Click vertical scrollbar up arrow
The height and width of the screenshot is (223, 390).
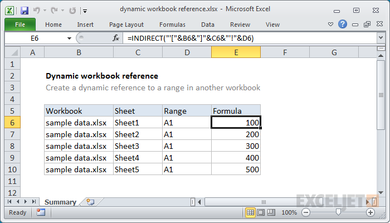(x=381, y=56)
